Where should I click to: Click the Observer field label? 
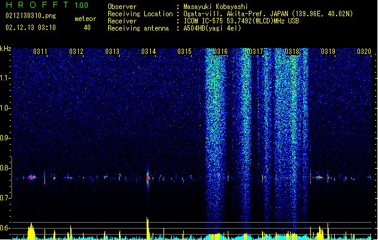pyautogui.click(x=122, y=7)
